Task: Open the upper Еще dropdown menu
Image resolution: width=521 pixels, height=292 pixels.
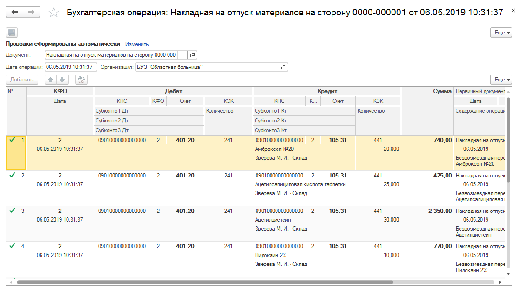Action: click(501, 33)
